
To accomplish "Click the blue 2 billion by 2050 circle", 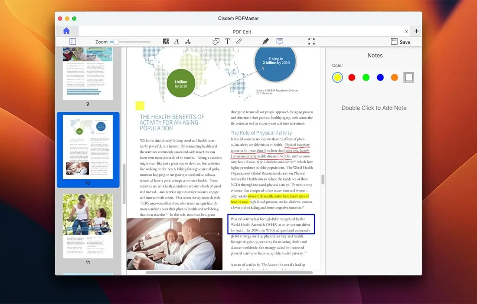I will (x=276, y=61).
